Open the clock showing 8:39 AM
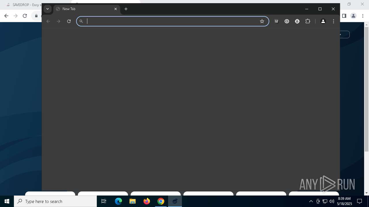Image resolution: width=369 pixels, height=207 pixels. (x=344, y=201)
